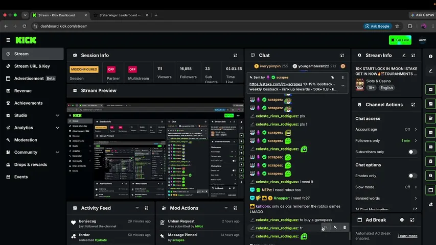Switch to Stake Wager Leaderboard tab
The image size is (436, 245).
(x=120, y=15)
